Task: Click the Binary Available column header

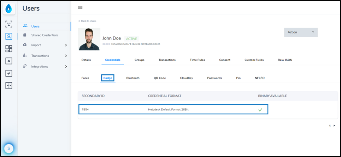Action: click(x=272, y=96)
